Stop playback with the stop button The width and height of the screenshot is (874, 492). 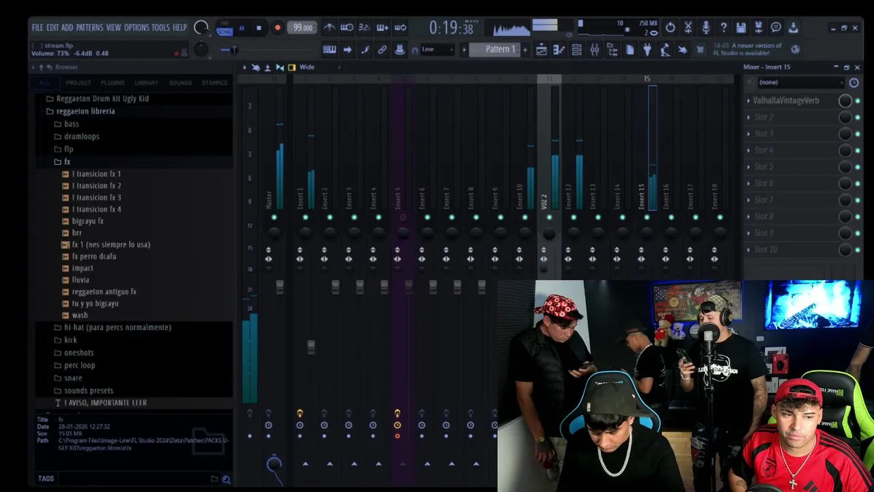(x=259, y=28)
